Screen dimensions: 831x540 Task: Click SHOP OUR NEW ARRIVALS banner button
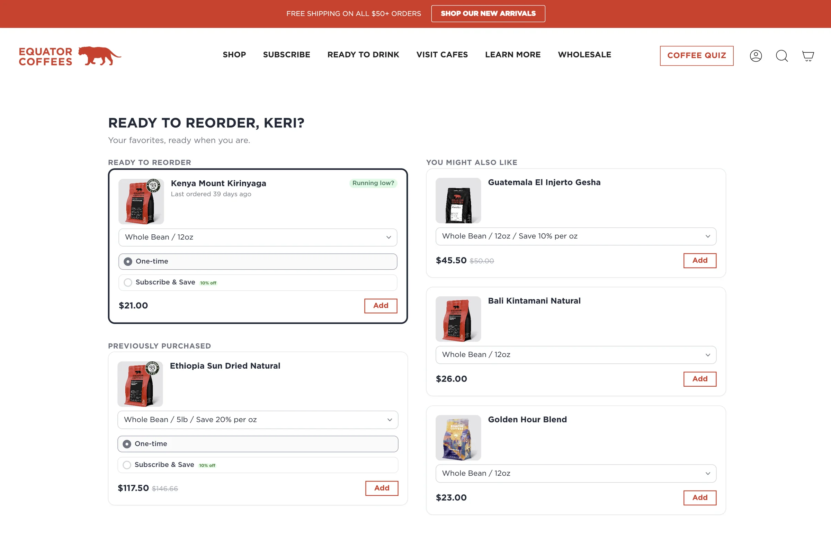click(488, 13)
